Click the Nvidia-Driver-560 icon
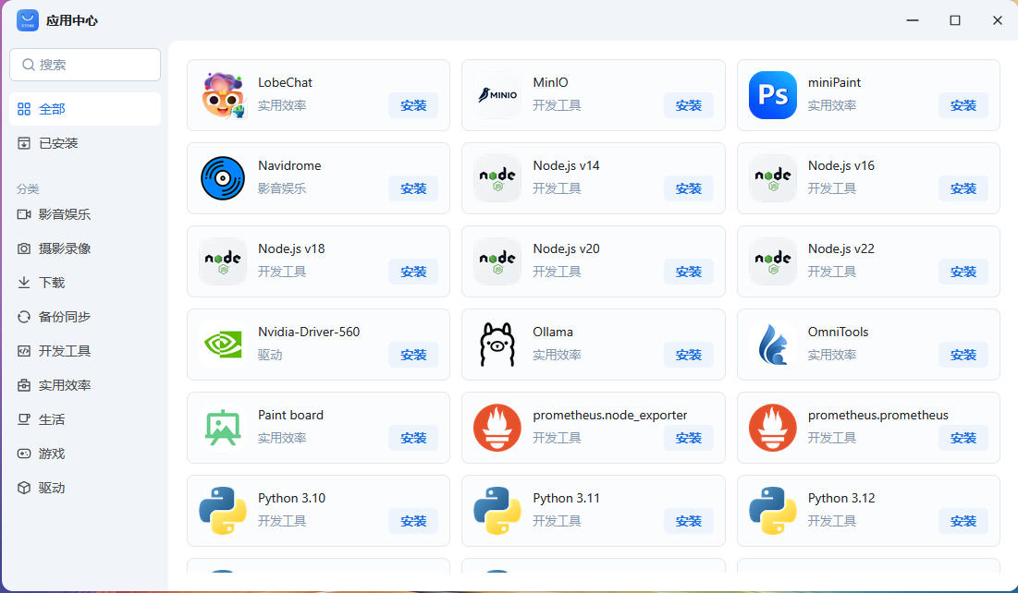 point(223,344)
